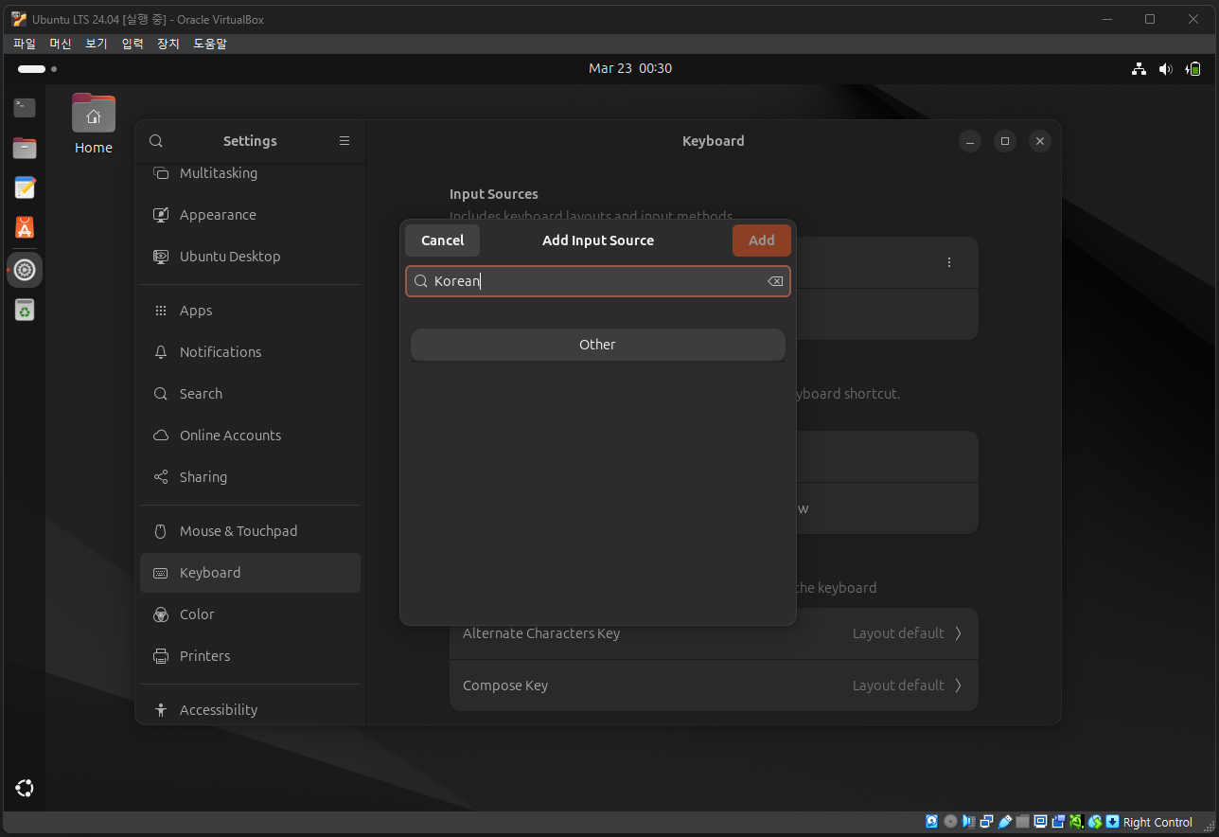Viewport: 1219px width, 837px height.
Task: Open the VirtualBox 입력 menu
Action: point(132,44)
